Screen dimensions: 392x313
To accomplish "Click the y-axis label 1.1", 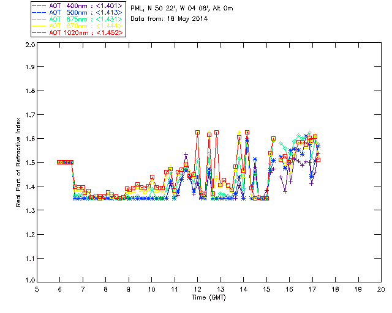I will tap(30, 259).
